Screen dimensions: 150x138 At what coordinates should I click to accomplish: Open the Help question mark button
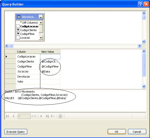[140, 4]
